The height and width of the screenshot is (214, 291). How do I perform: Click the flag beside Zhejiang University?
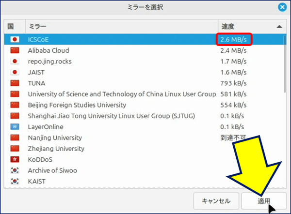click(15, 149)
